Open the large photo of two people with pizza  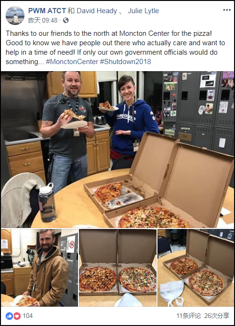tap(117, 149)
